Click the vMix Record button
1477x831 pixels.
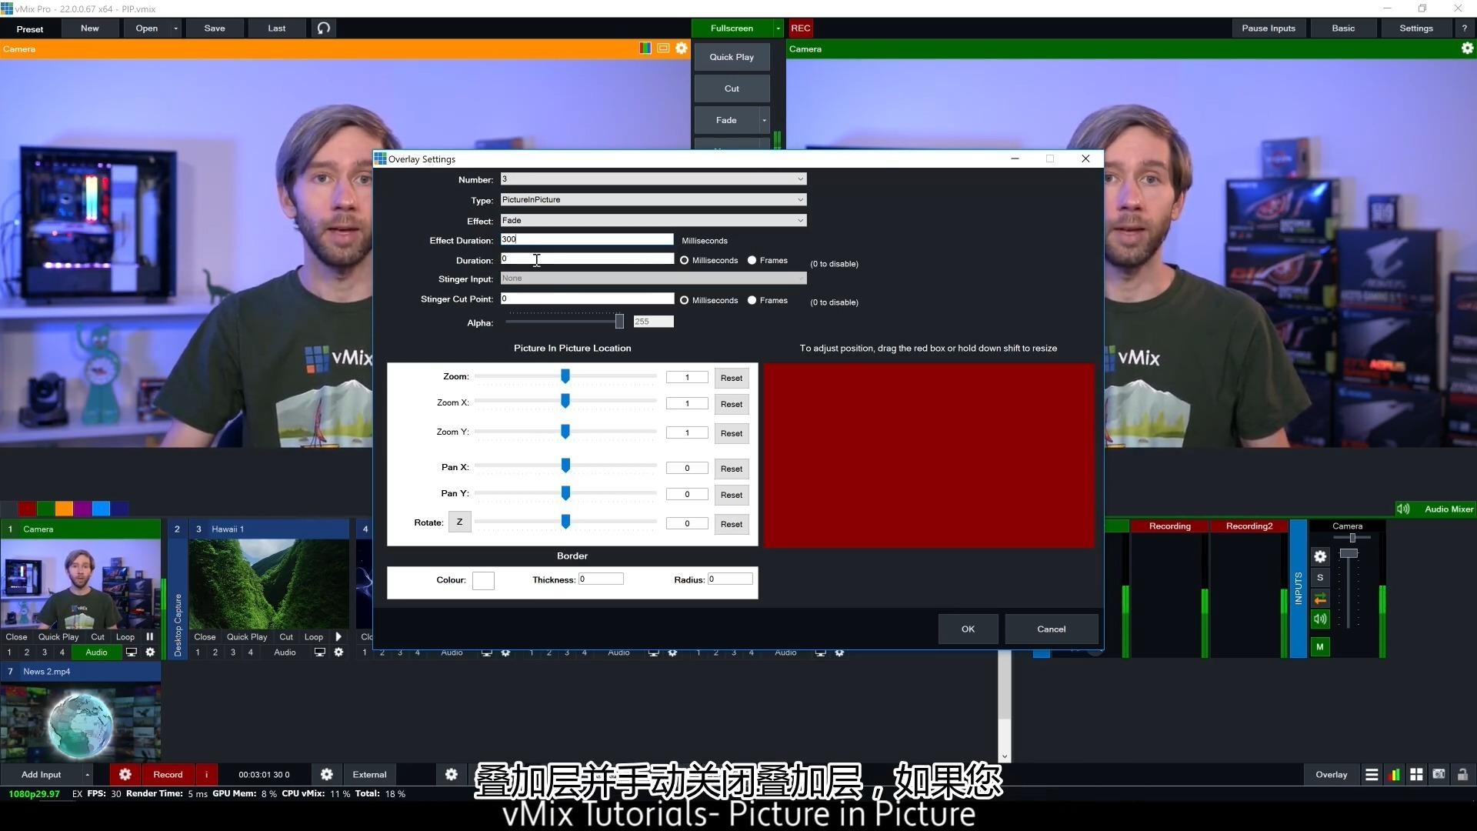[166, 774]
